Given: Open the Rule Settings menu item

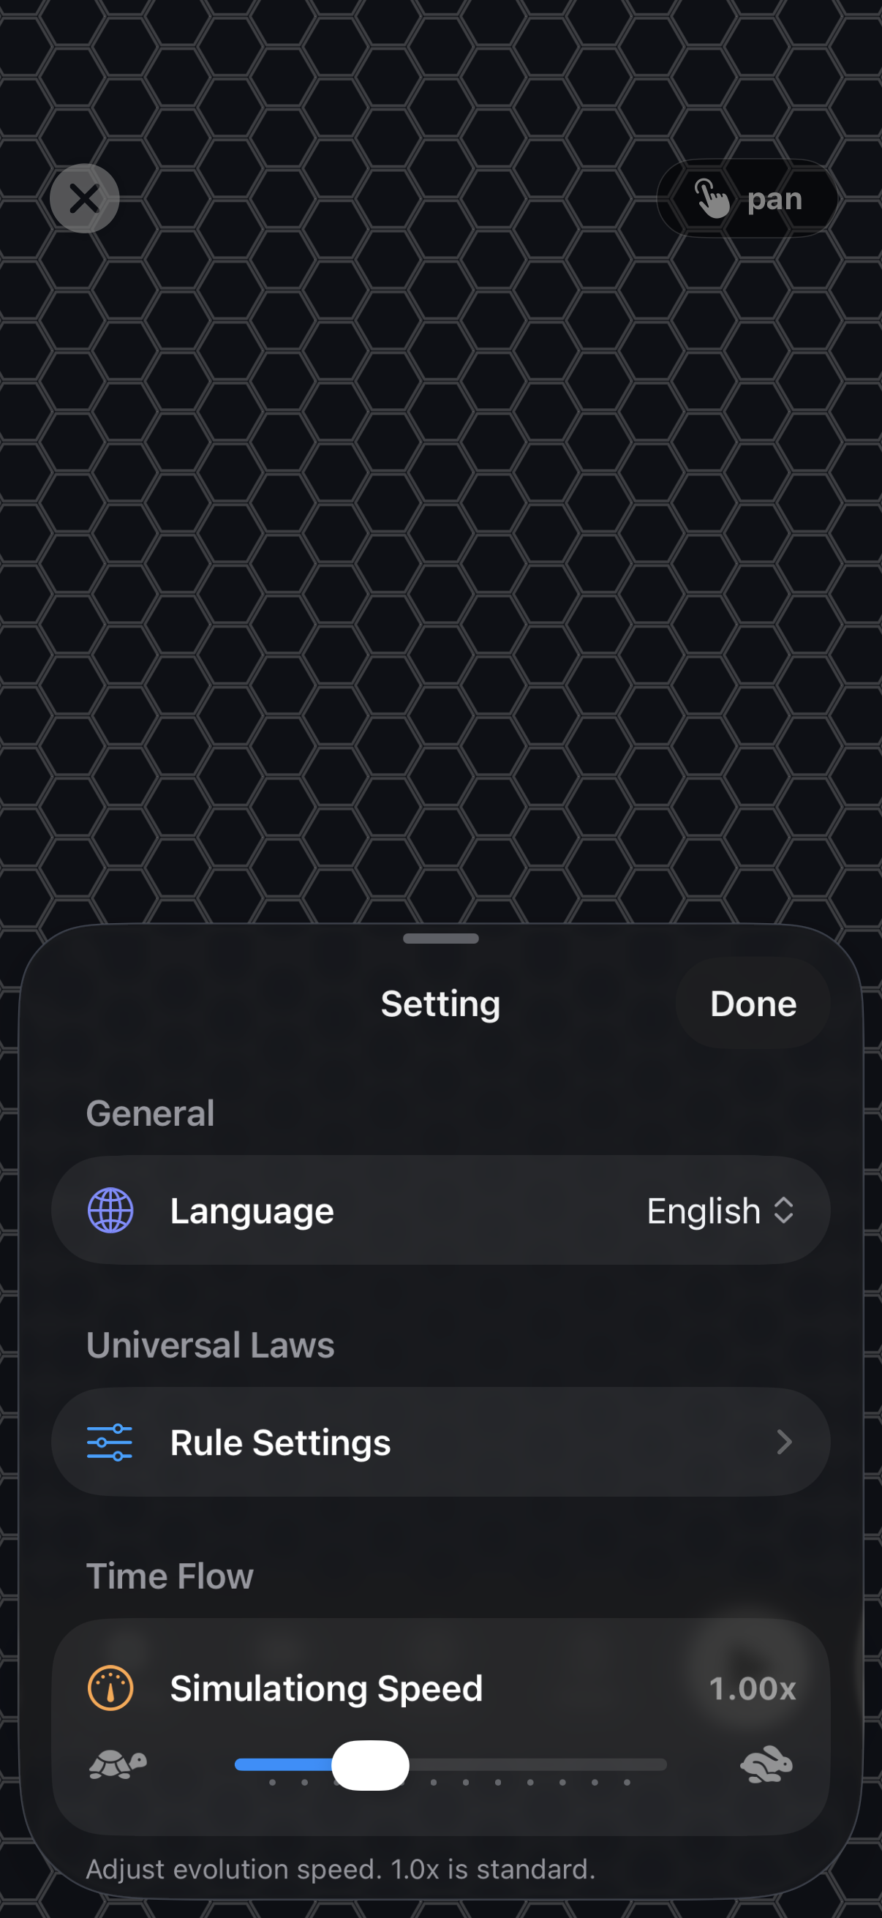Looking at the screenshot, I should point(440,1443).
